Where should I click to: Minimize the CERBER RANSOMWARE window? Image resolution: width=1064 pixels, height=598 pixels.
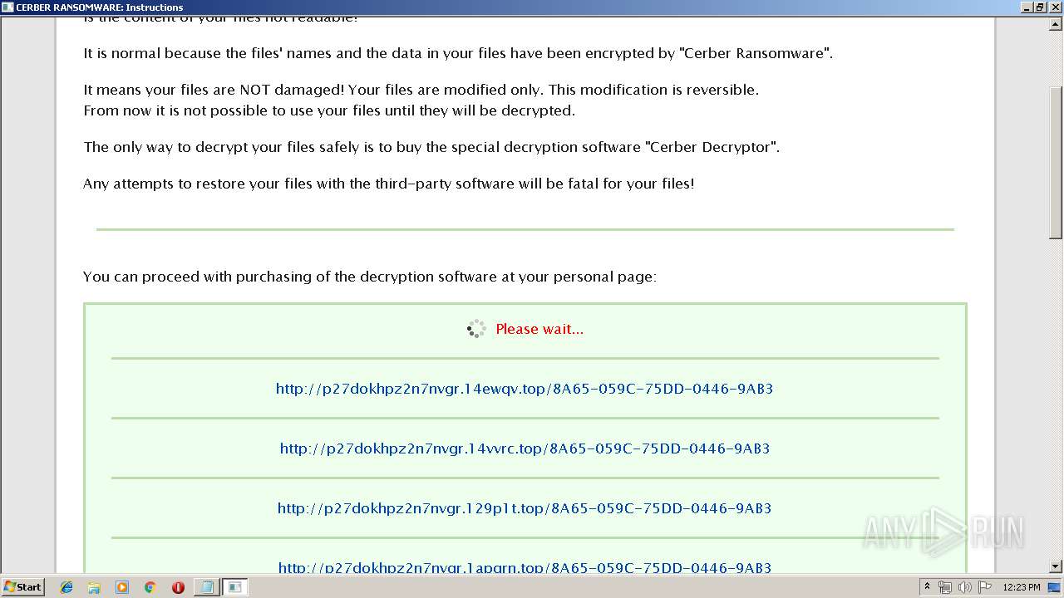click(x=1027, y=7)
